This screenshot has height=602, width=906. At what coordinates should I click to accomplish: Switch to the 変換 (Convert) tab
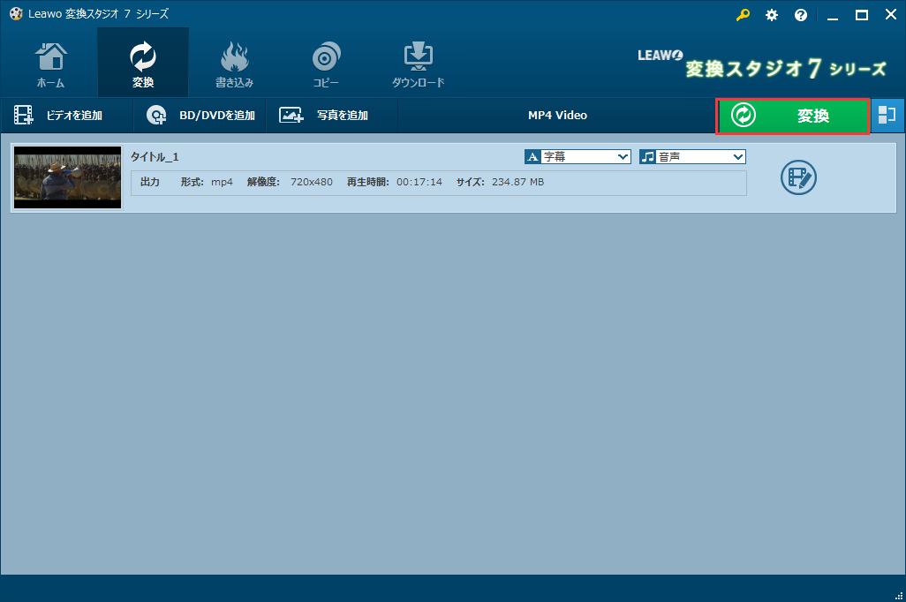tap(142, 62)
